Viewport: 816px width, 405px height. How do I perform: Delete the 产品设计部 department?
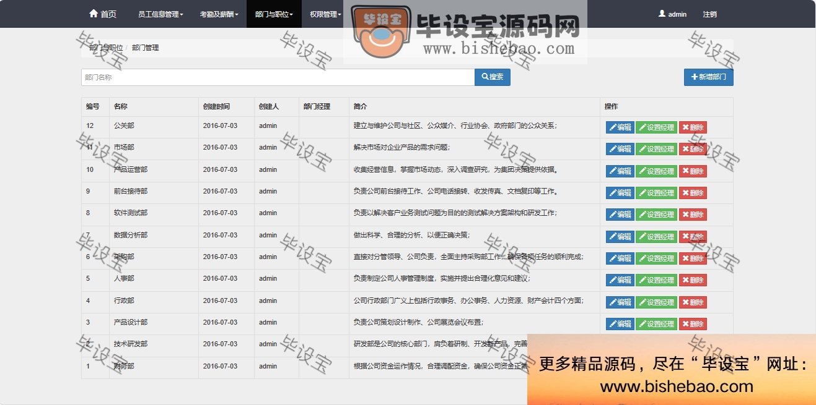coord(693,324)
